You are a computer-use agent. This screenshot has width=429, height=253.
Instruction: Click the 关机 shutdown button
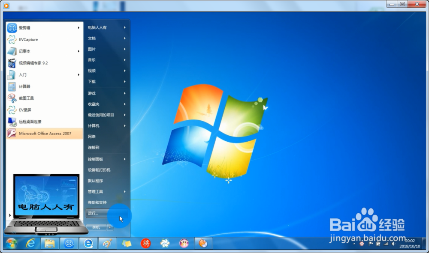tap(96, 227)
